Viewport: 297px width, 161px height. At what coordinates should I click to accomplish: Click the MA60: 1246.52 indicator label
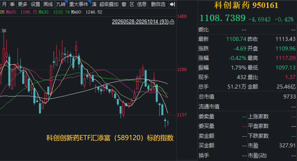[x=87, y=12]
